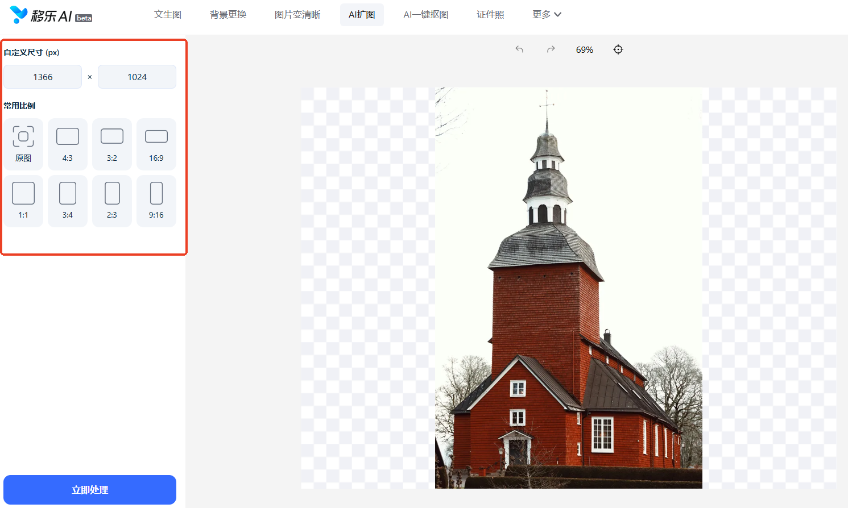Choose the 9:16 vertical ratio

(156, 201)
